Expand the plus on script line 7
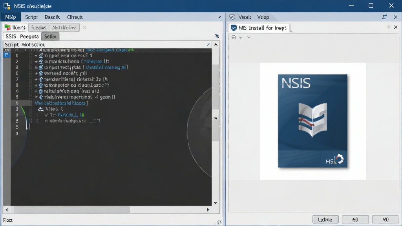The width and height of the screenshot is (402, 226). 36,79
